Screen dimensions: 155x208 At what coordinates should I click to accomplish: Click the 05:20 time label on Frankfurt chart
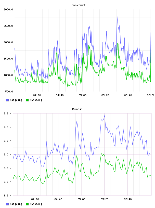pyautogui.click(x=105, y=95)
